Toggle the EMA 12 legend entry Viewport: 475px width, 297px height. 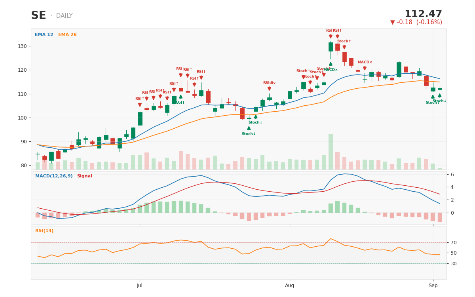point(44,35)
